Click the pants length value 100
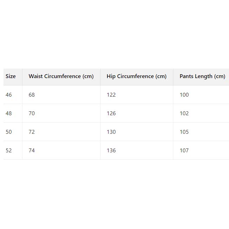The height and width of the screenshot is (229, 229). [x=184, y=95]
